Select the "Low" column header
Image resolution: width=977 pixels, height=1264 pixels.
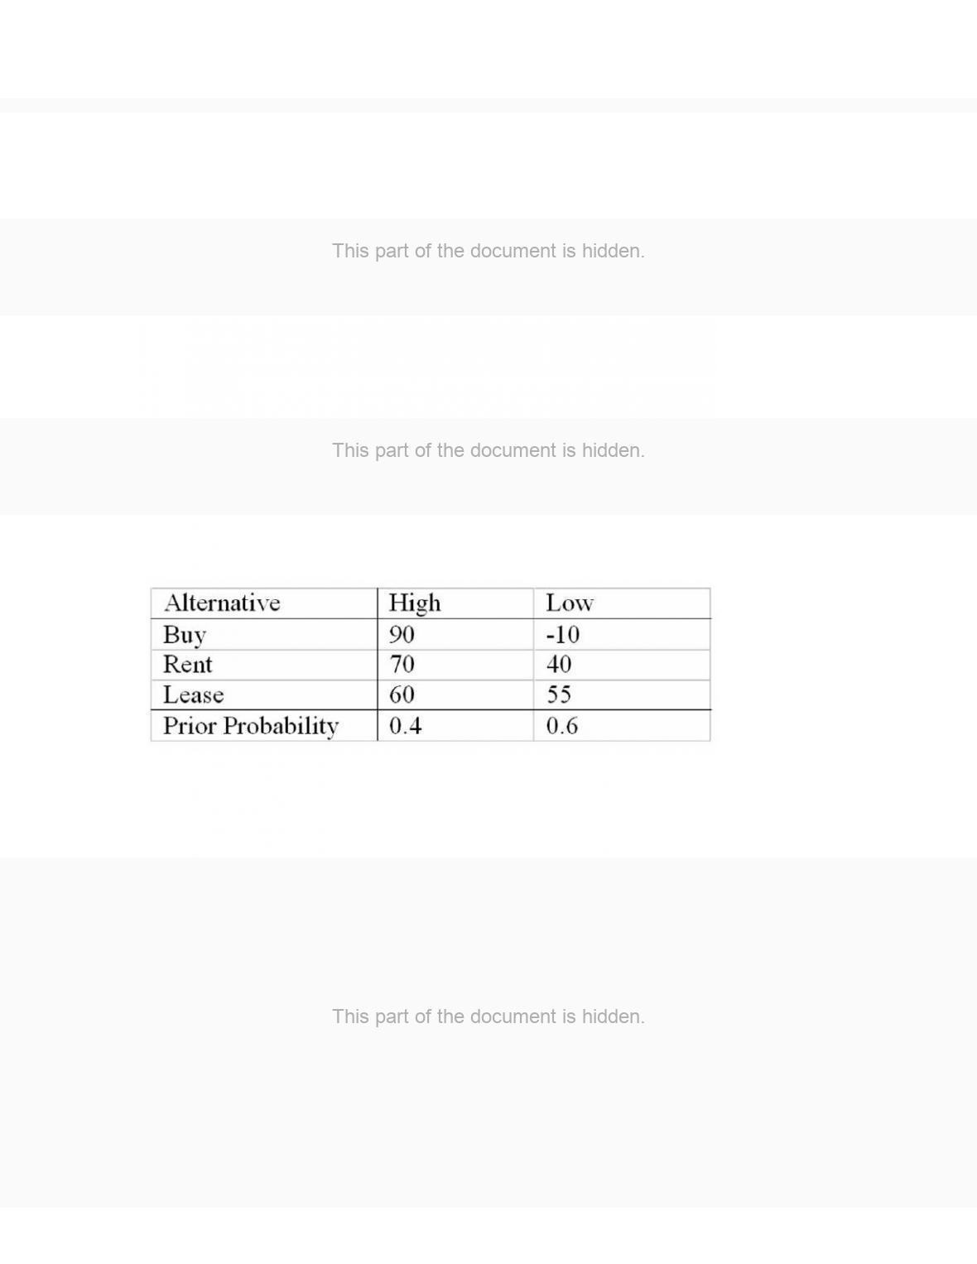pos(622,603)
